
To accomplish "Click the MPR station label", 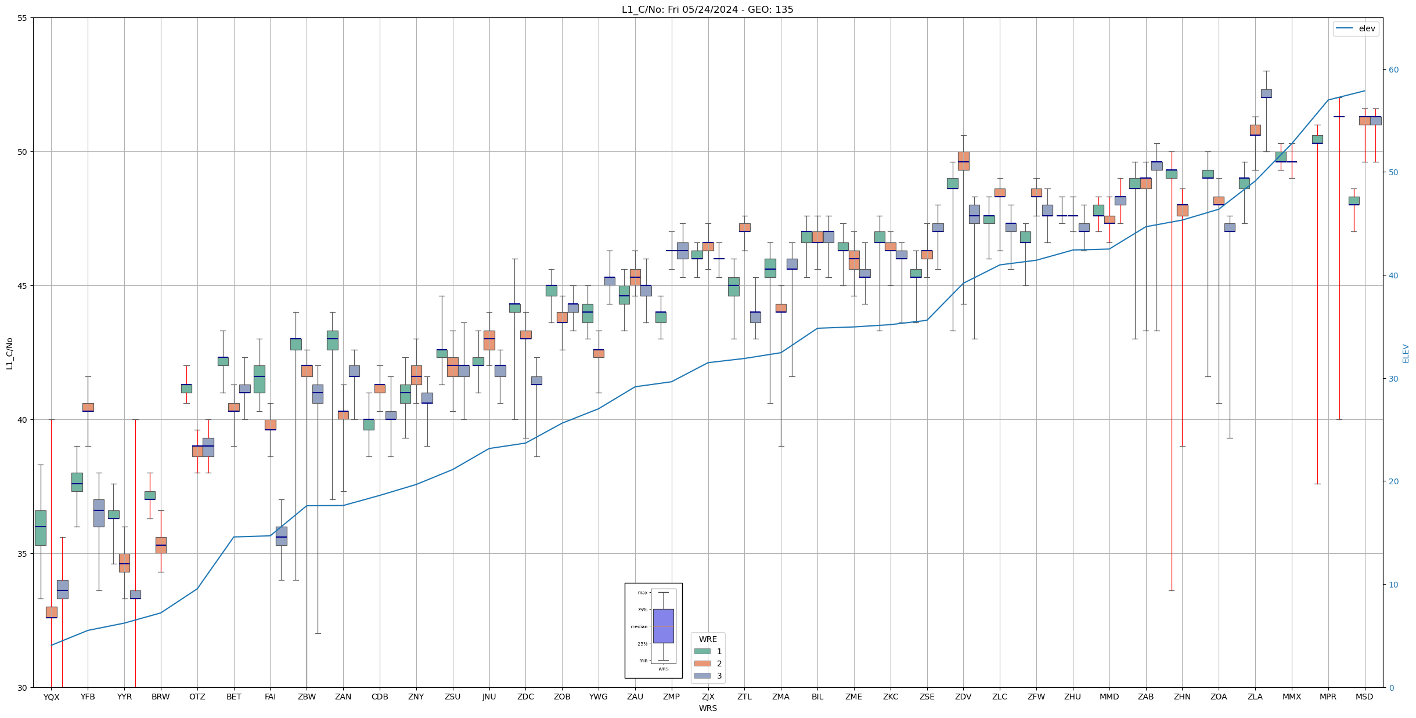I will pyautogui.click(x=1328, y=697).
